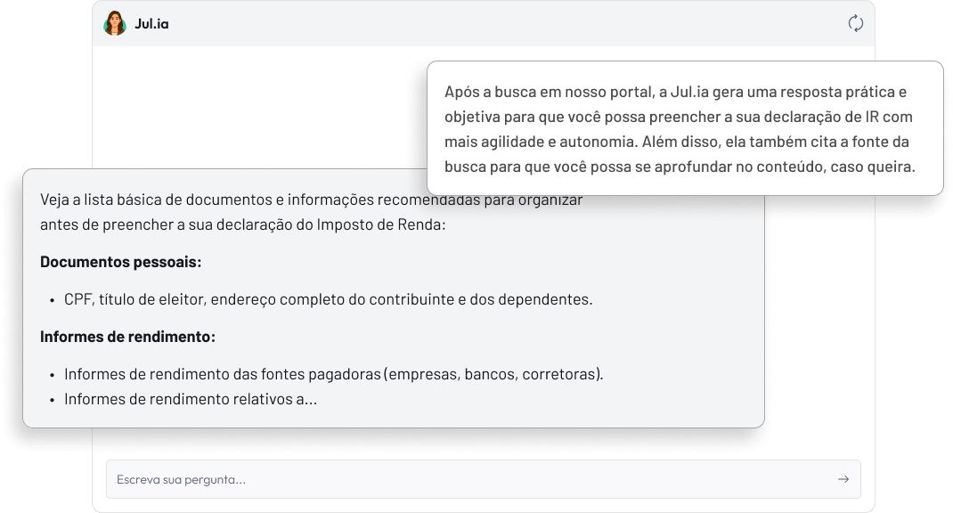Select the CPF and título de eleitor bullet item

pyautogui.click(x=327, y=299)
